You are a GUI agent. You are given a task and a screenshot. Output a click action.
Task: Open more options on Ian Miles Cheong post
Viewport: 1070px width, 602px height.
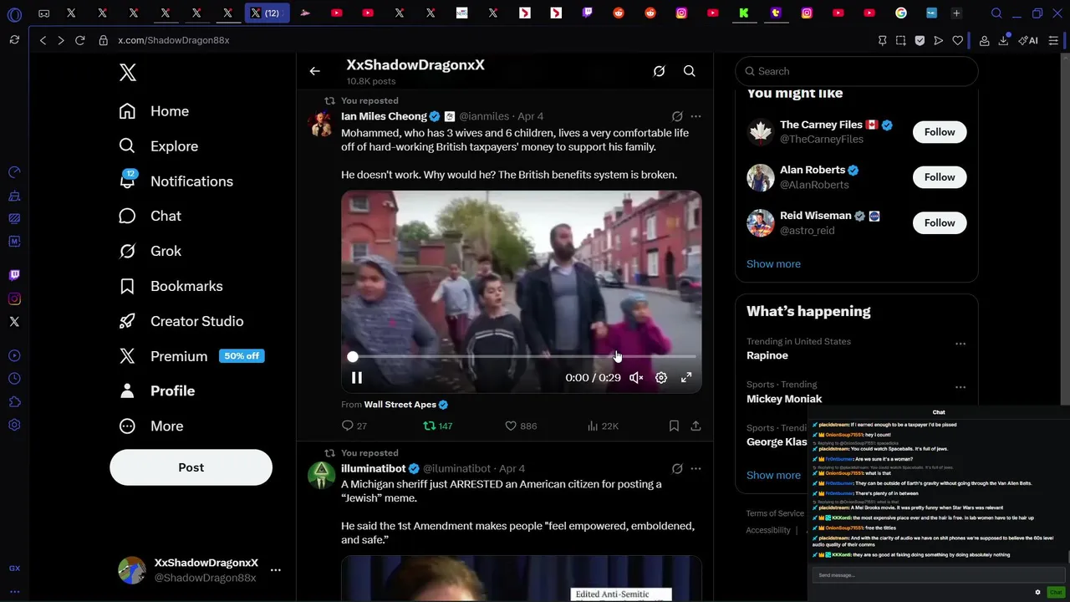click(x=695, y=116)
